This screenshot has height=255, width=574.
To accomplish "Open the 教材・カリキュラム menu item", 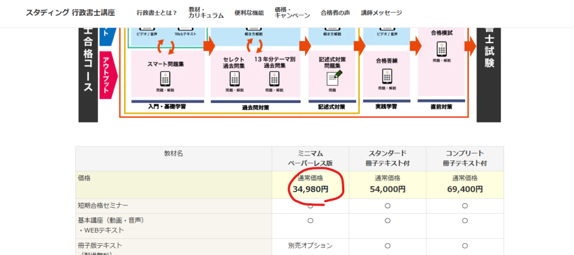I will [x=206, y=13].
